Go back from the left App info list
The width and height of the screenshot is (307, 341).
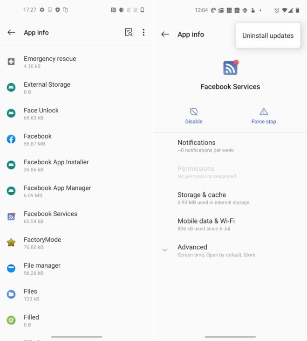11,32
